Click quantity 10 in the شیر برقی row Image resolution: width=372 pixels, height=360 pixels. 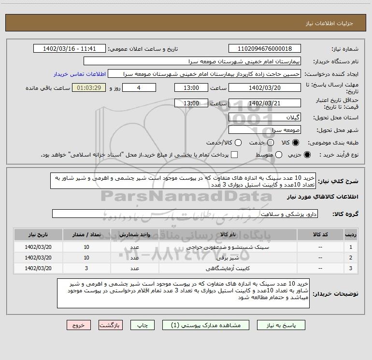pyautogui.click(x=86, y=258)
